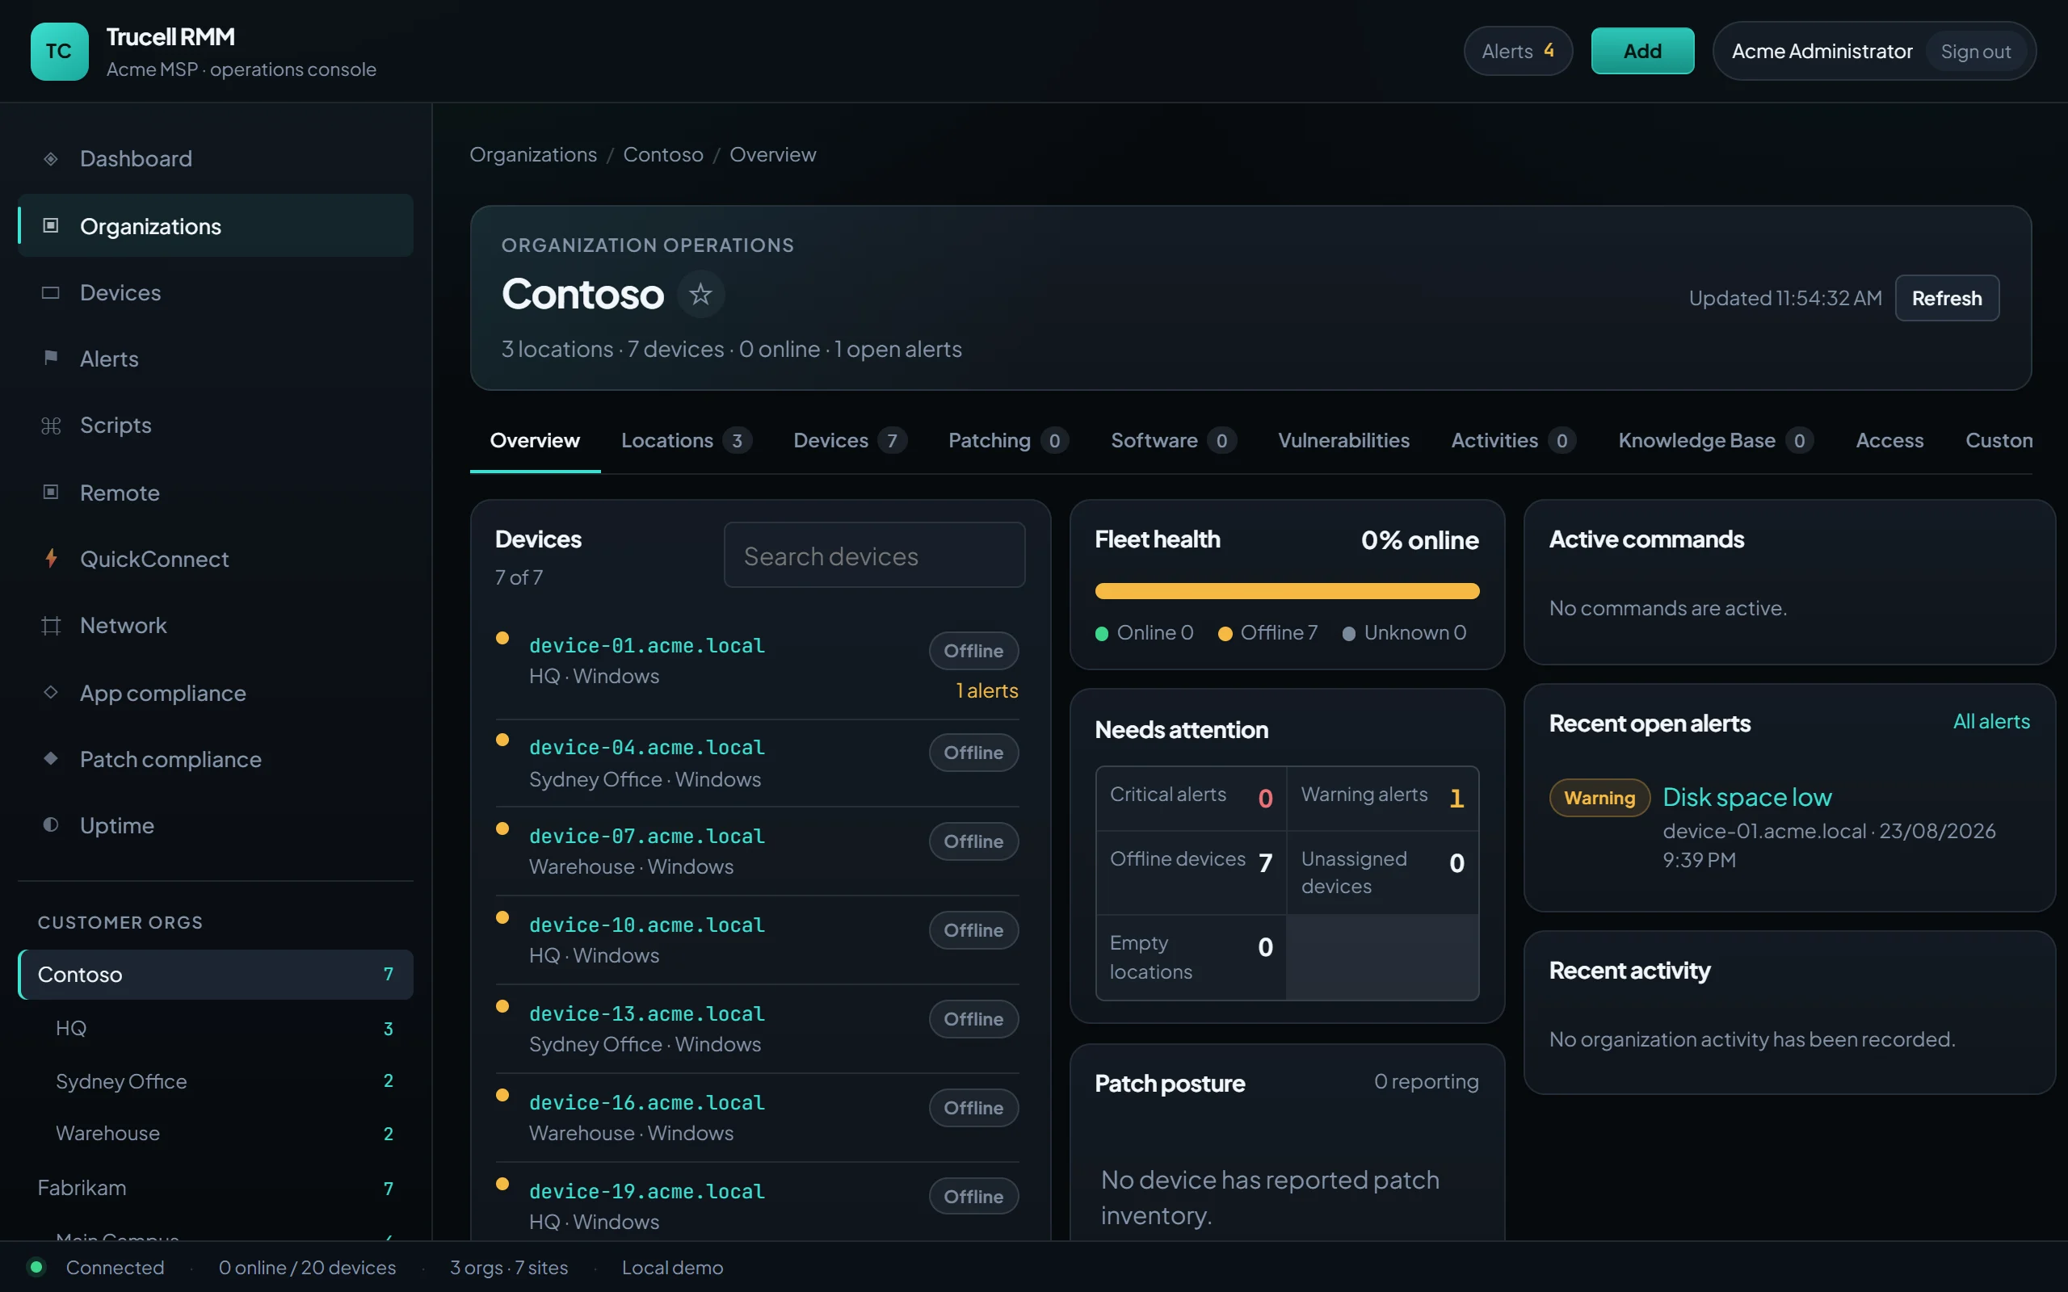
Task: Click the Warning alerts cell
Action: (1383, 798)
